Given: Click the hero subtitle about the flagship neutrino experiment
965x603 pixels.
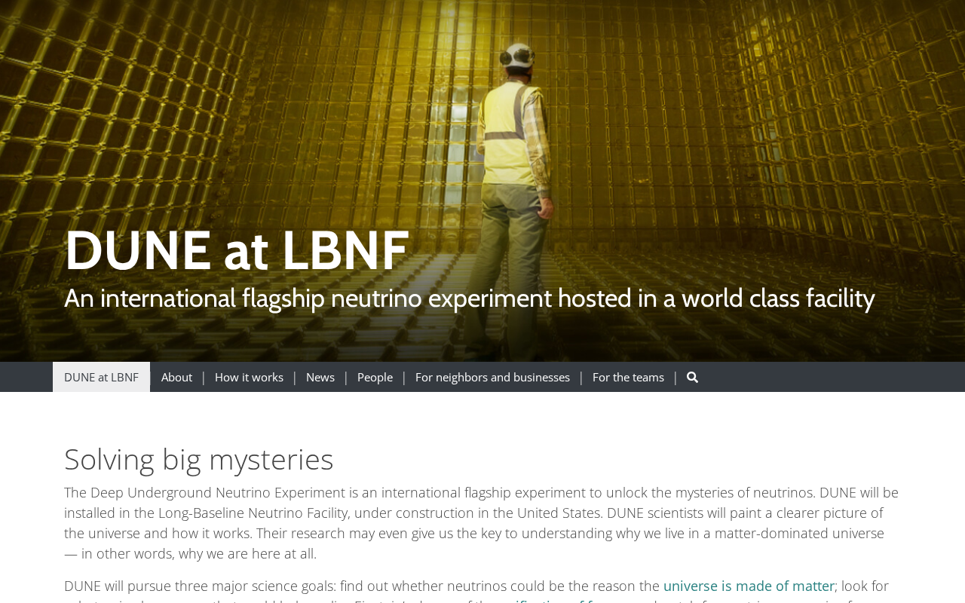Looking at the screenshot, I should [x=469, y=298].
